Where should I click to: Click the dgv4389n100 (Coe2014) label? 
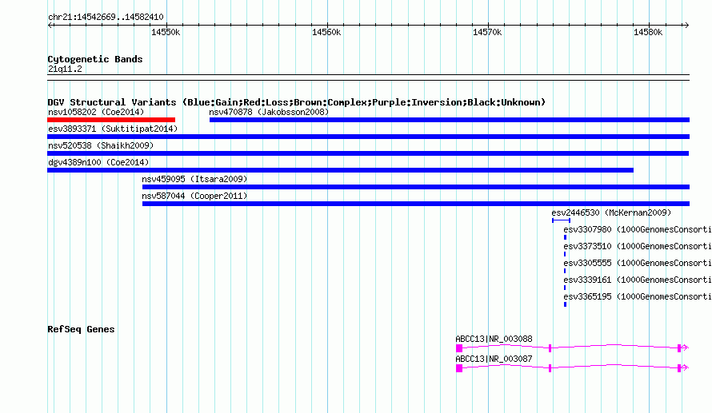tap(98, 162)
